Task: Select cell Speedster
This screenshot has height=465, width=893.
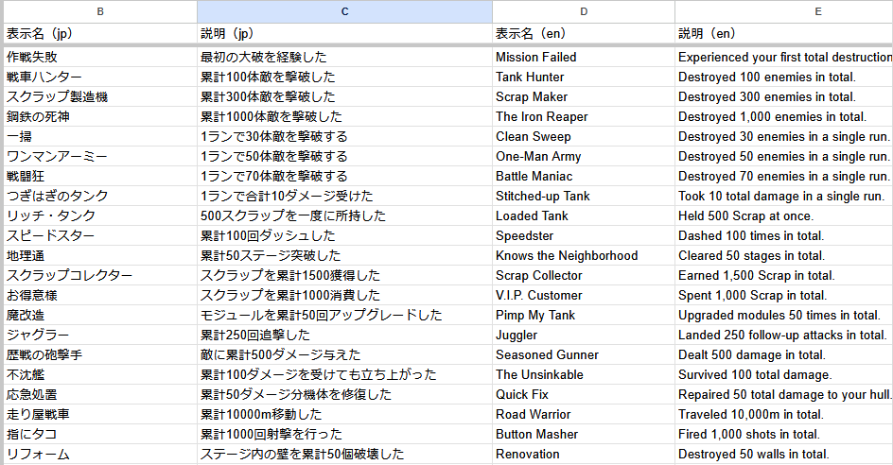Action: click(584, 235)
